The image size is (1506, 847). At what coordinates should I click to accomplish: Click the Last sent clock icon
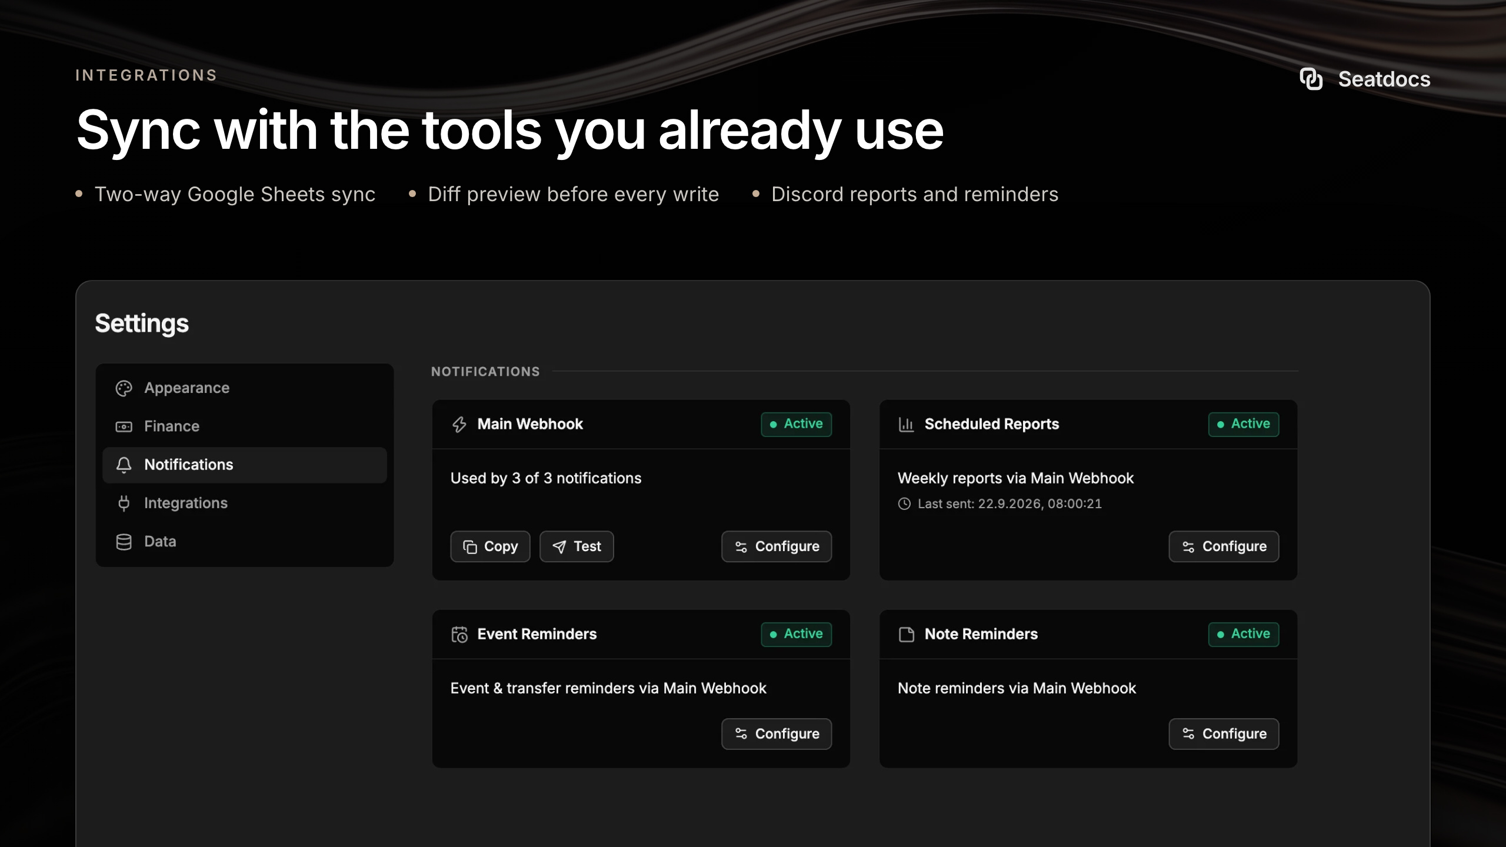pyautogui.click(x=904, y=503)
